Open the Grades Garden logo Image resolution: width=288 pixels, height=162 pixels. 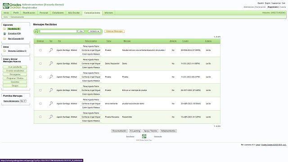point(12,6)
